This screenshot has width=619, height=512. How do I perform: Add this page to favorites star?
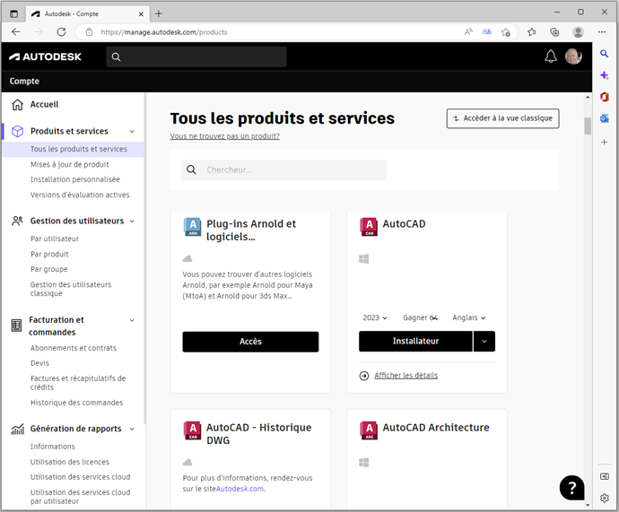(x=506, y=32)
